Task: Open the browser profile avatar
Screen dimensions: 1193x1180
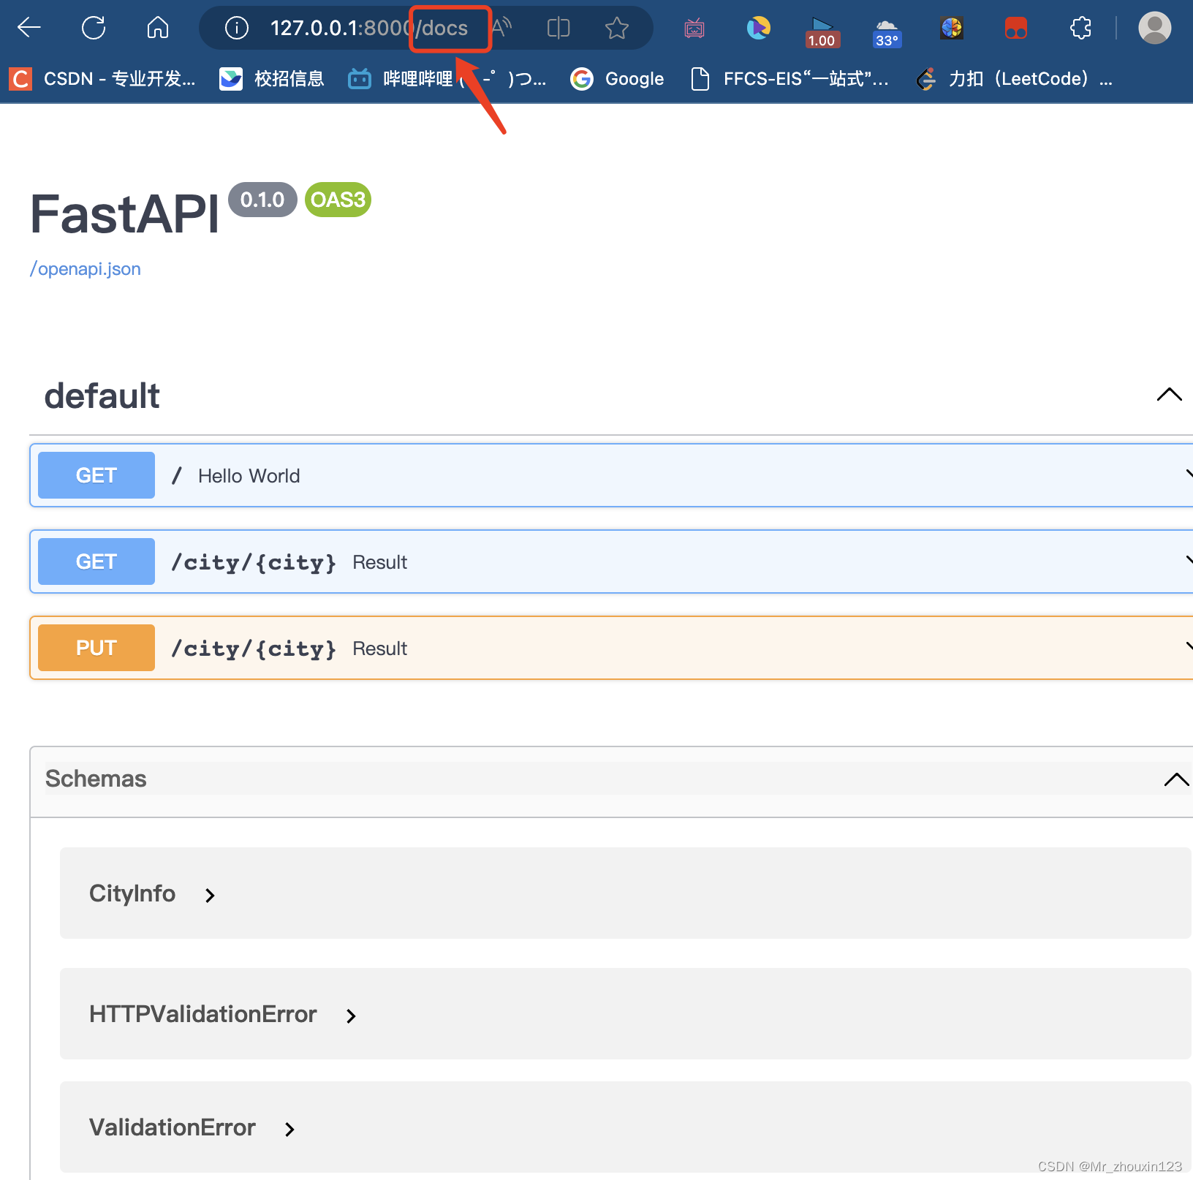Action: tap(1154, 28)
